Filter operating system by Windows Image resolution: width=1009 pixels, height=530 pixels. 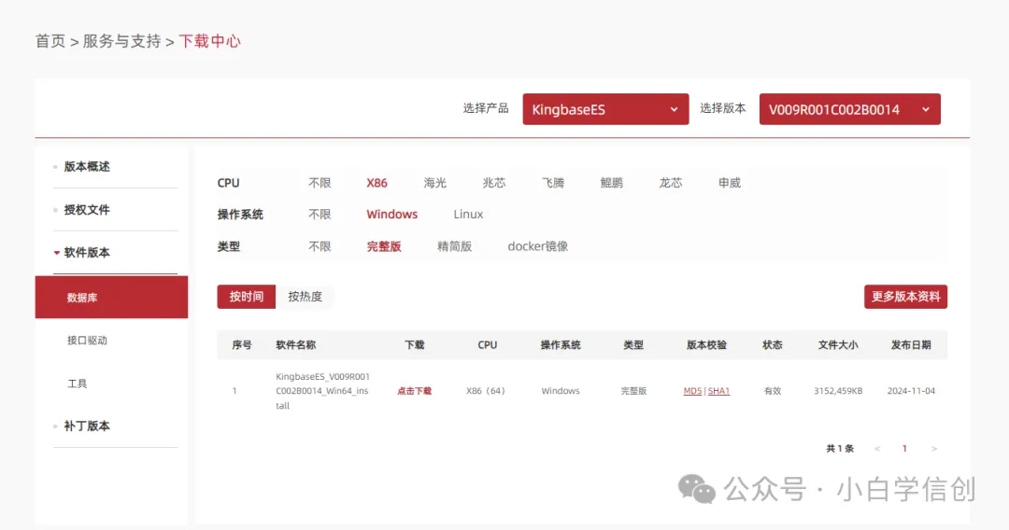click(x=391, y=215)
